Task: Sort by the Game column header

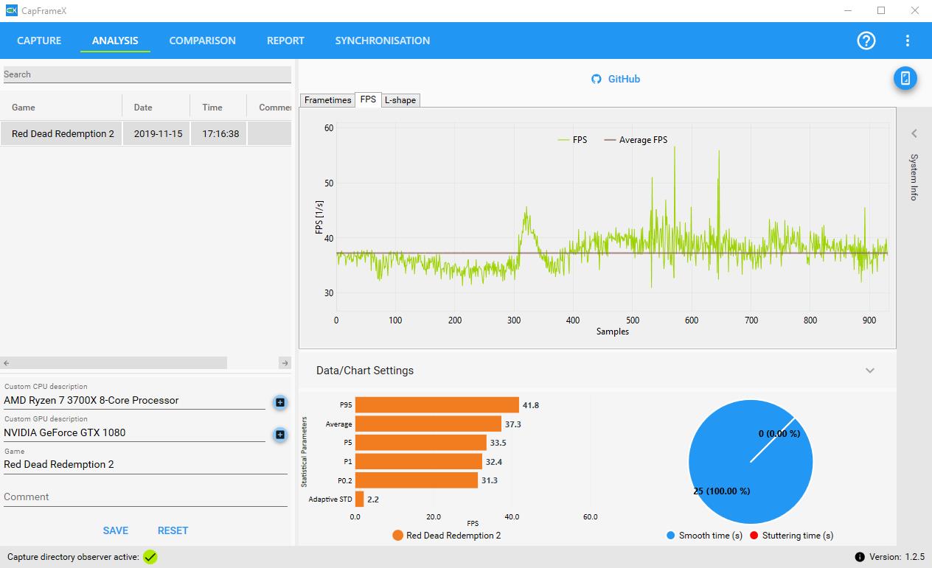Action: pyautogui.click(x=61, y=108)
